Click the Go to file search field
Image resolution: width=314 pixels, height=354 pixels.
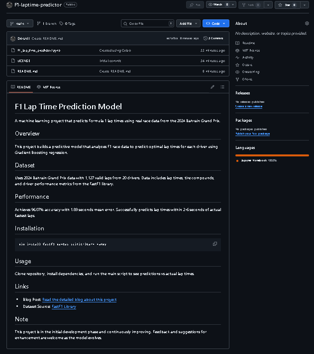[147, 23]
